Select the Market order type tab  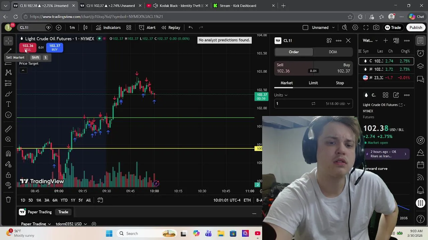(287, 83)
